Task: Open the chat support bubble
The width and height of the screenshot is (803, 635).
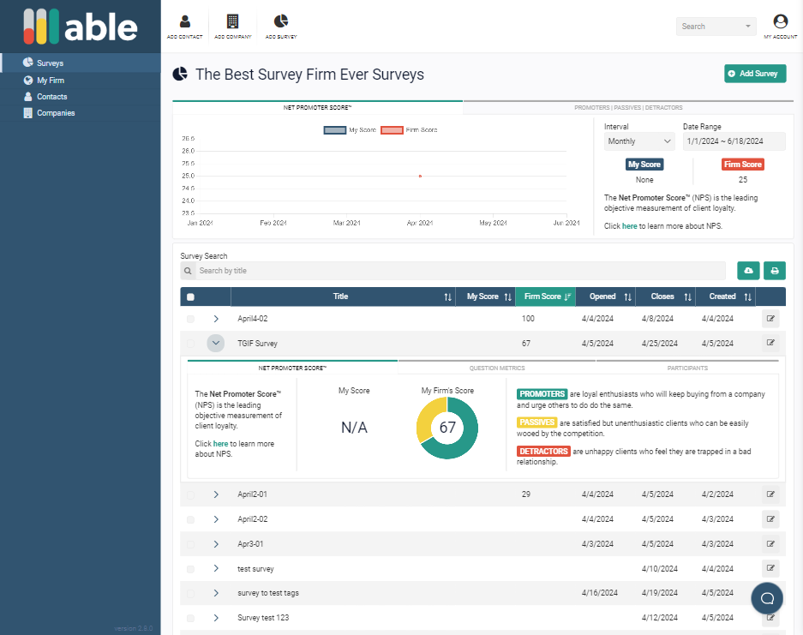Action: (x=767, y=598)
